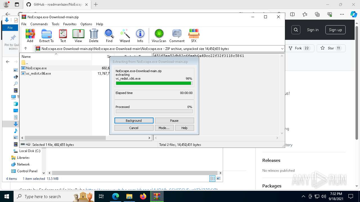Open the Windows Start menu

[6, 196]
